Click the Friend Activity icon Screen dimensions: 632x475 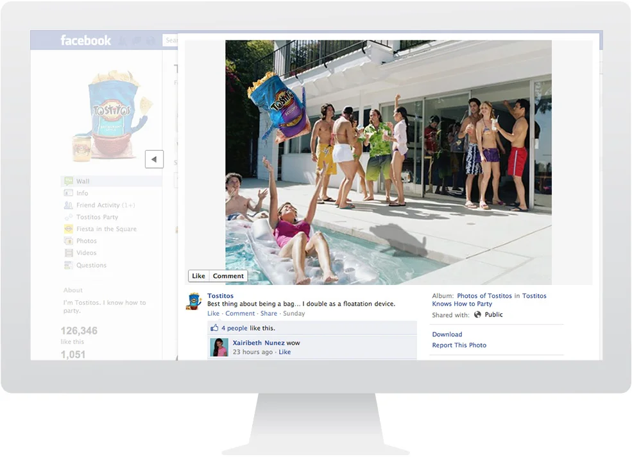coord(69,205)
